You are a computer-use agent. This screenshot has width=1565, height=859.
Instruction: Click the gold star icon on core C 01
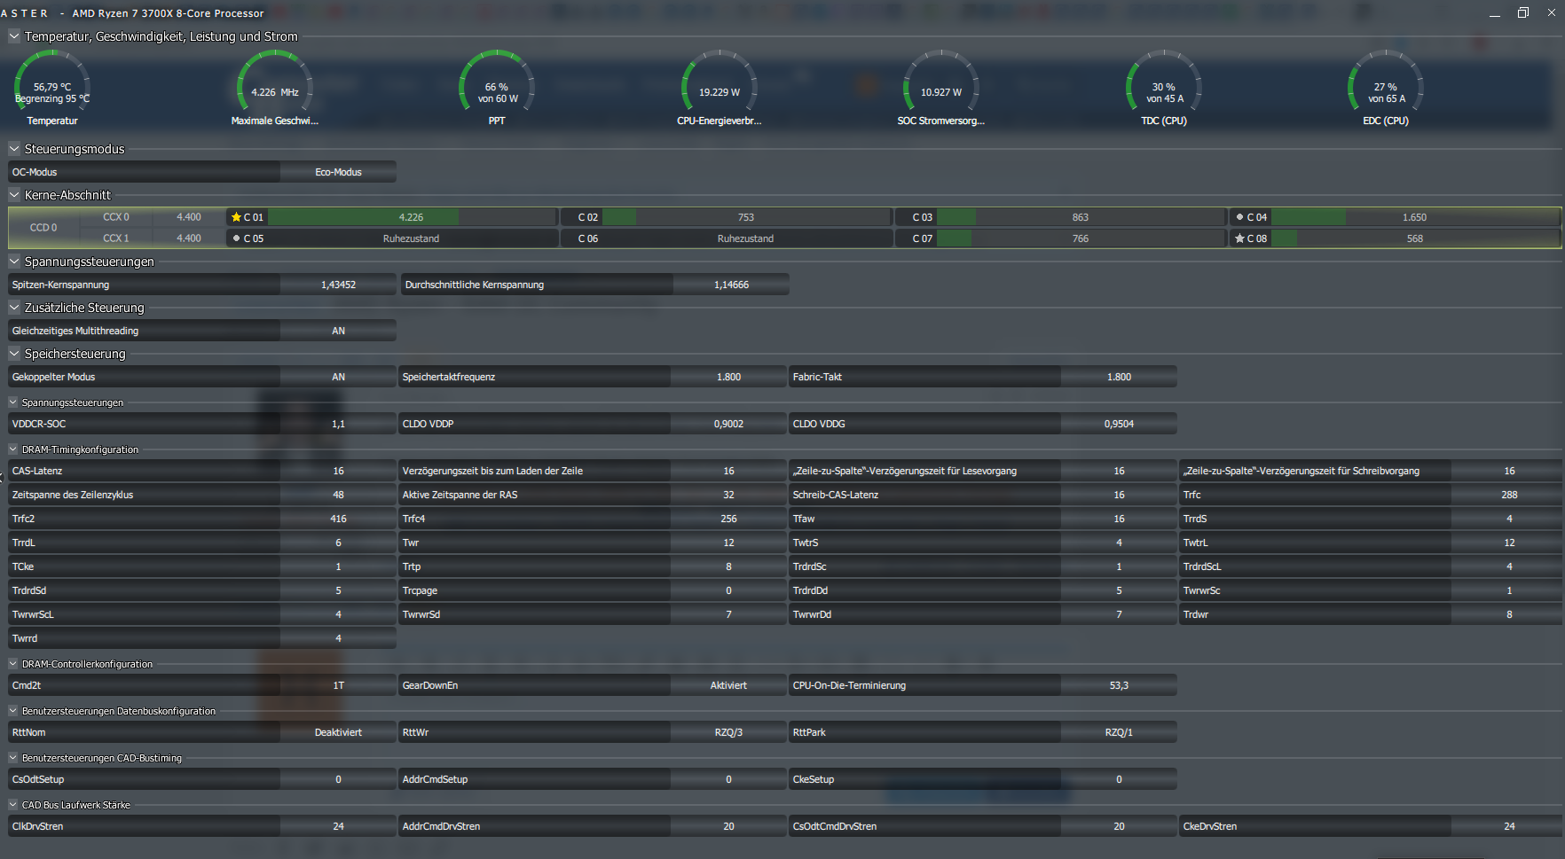pos(236,217)
